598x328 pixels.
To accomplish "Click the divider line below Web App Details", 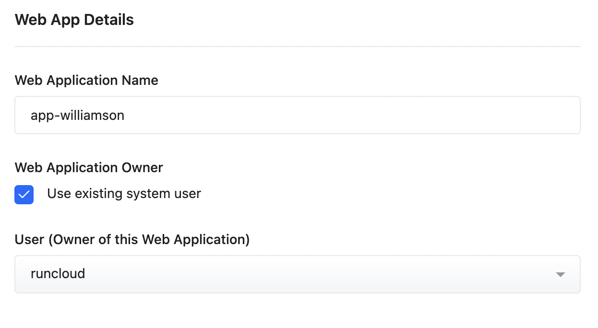I will click(x=297, y=47).
